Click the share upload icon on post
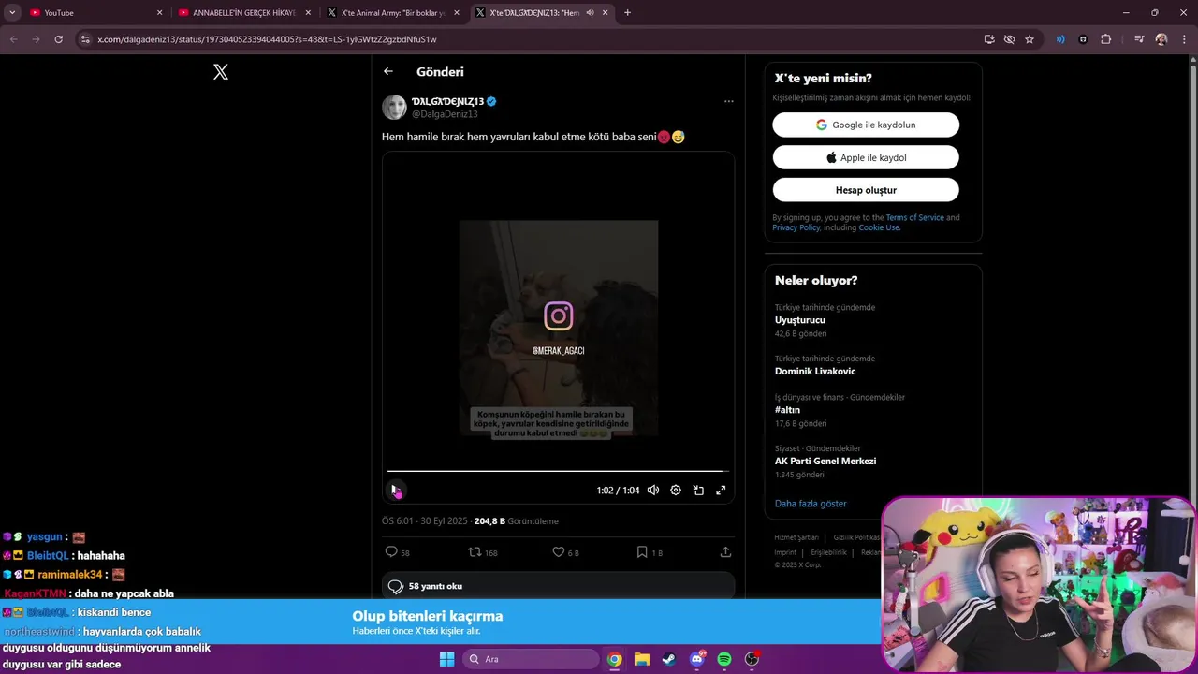1198x674 pixels. tap(725, 552)
